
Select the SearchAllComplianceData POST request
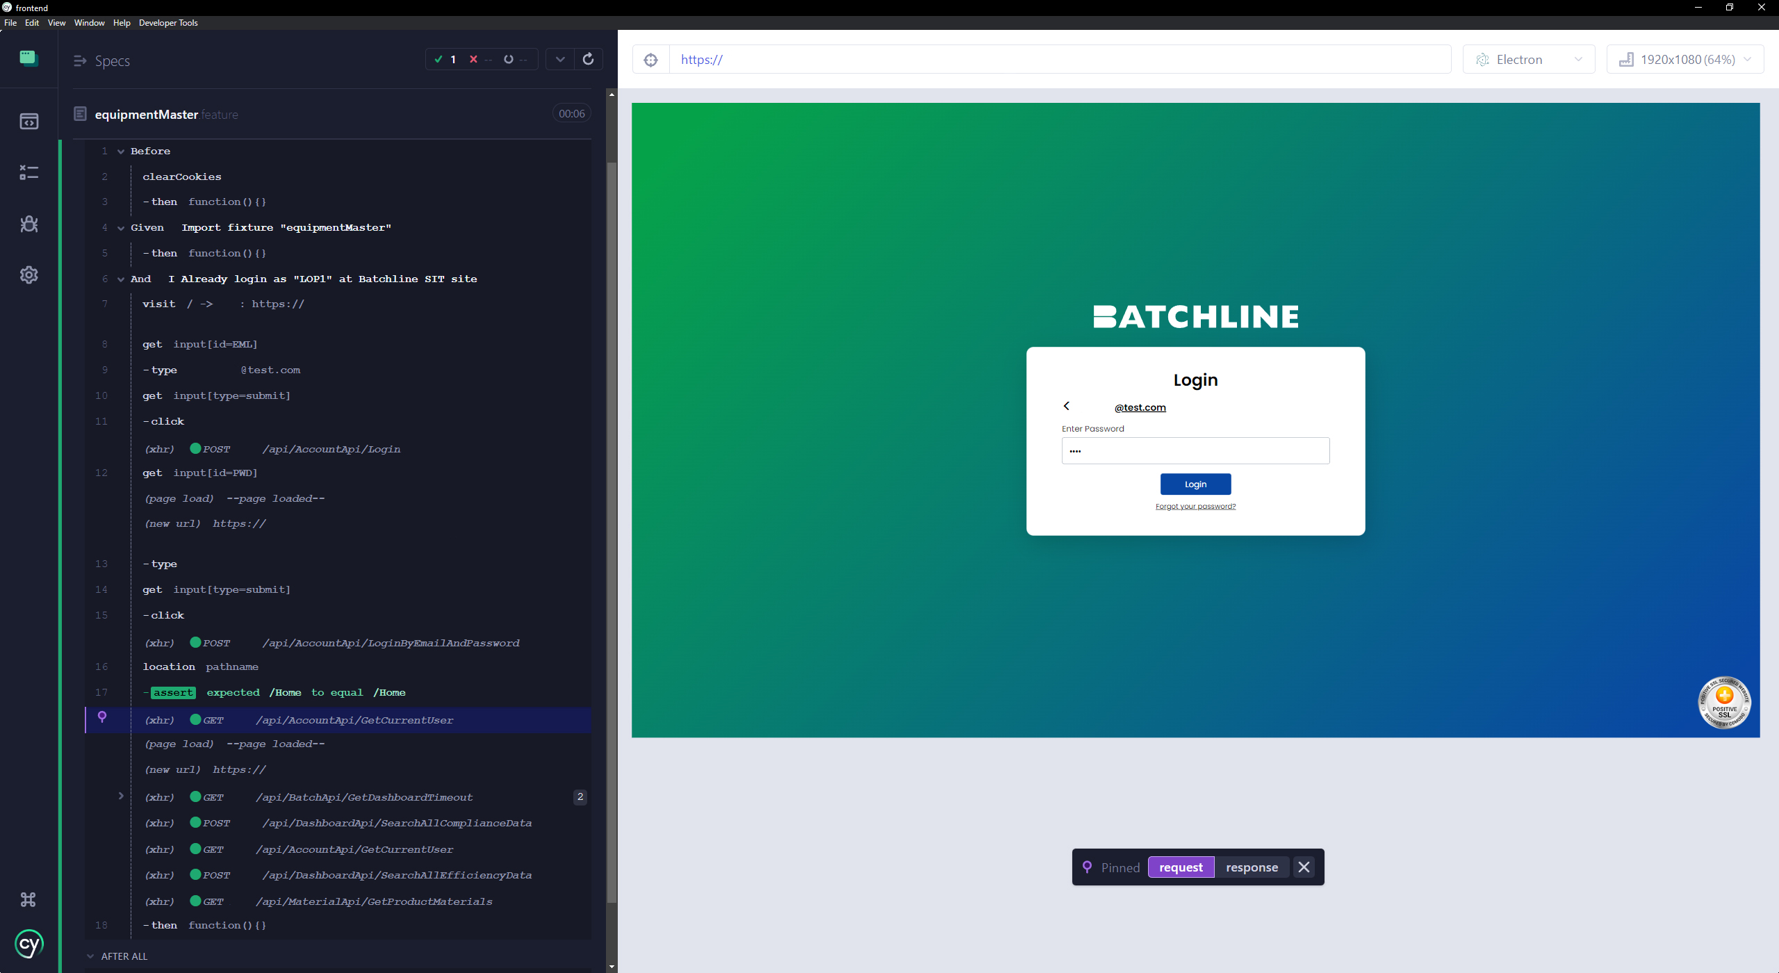pyautogui.click(x=338, y=823)
